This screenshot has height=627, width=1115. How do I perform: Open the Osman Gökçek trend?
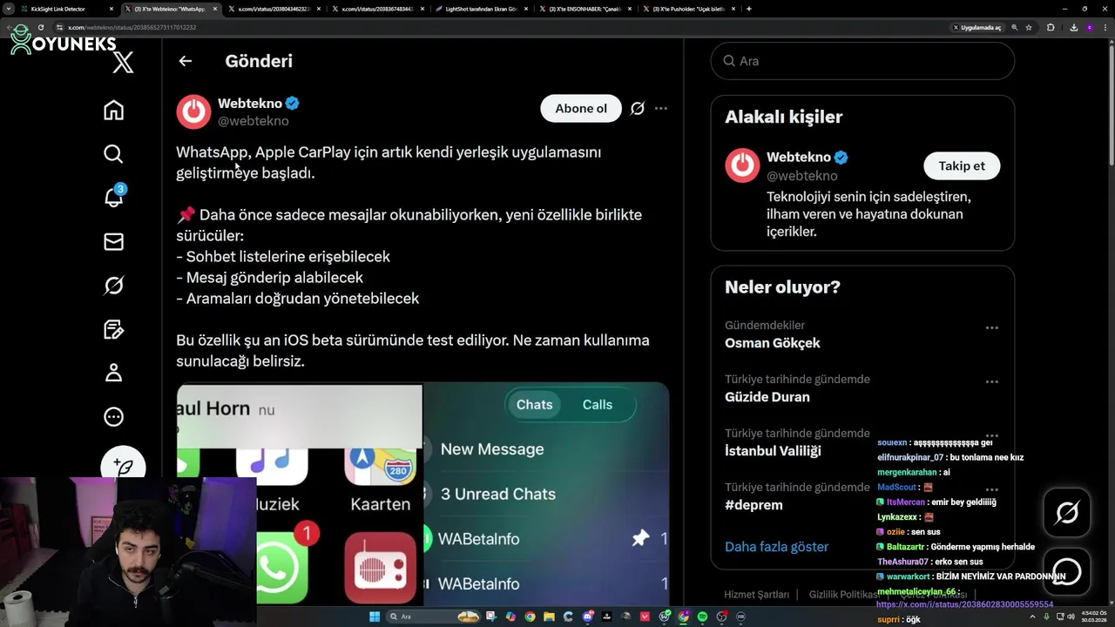point(773,343)
